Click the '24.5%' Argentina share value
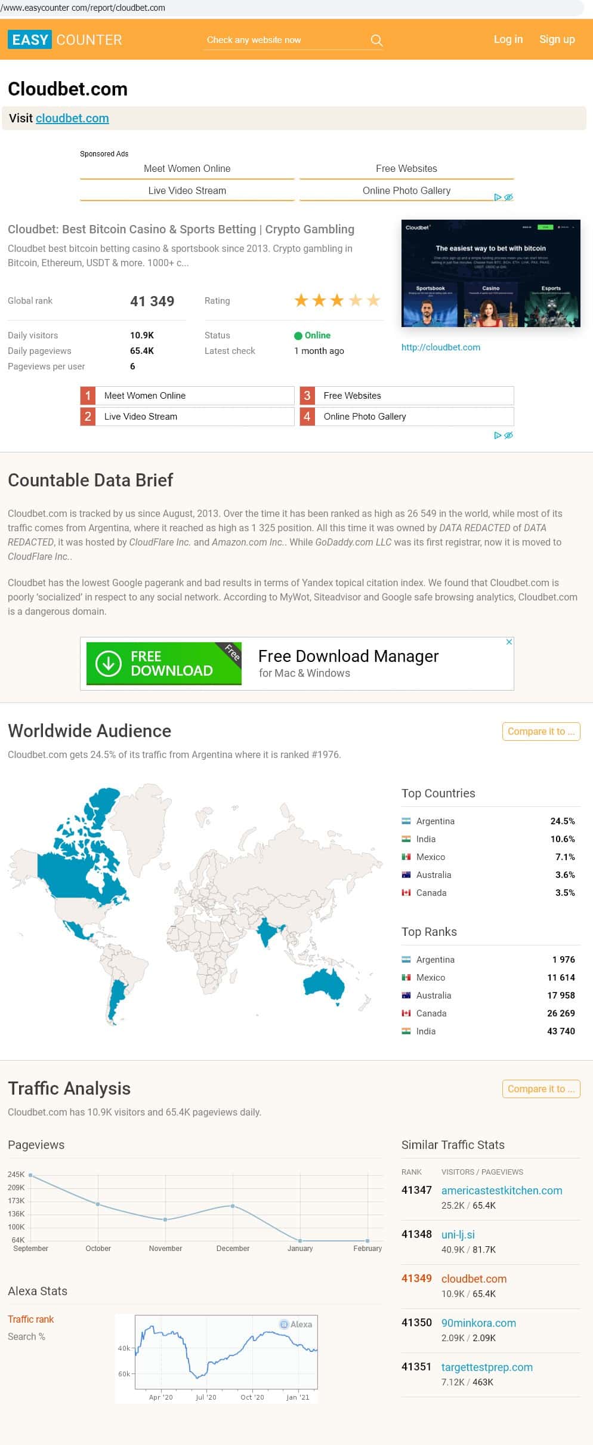This screenshot has height=1445, width=593. [563, 821]
